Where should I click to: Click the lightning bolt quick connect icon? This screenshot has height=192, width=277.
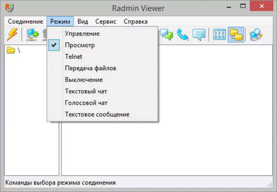[12, 34]
